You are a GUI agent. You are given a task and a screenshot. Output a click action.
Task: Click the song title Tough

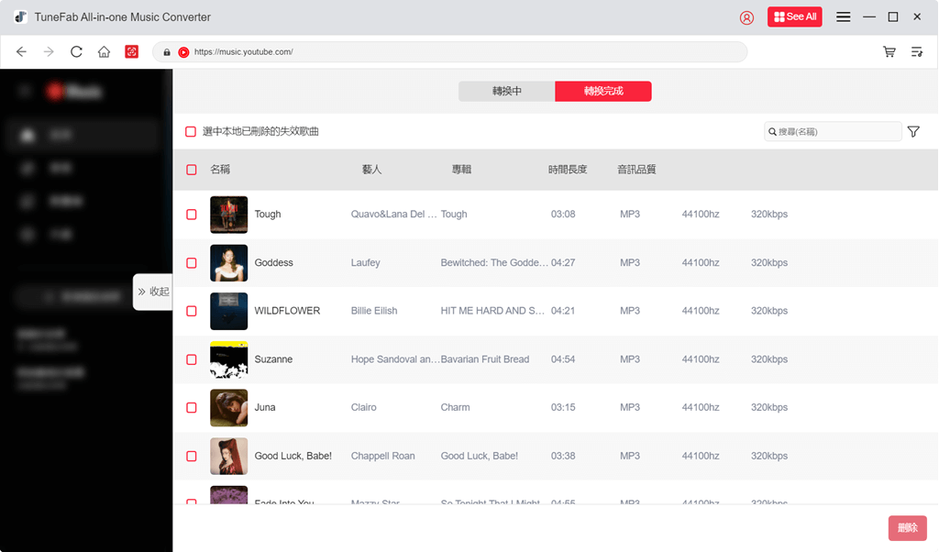click(x=268, y=215)
